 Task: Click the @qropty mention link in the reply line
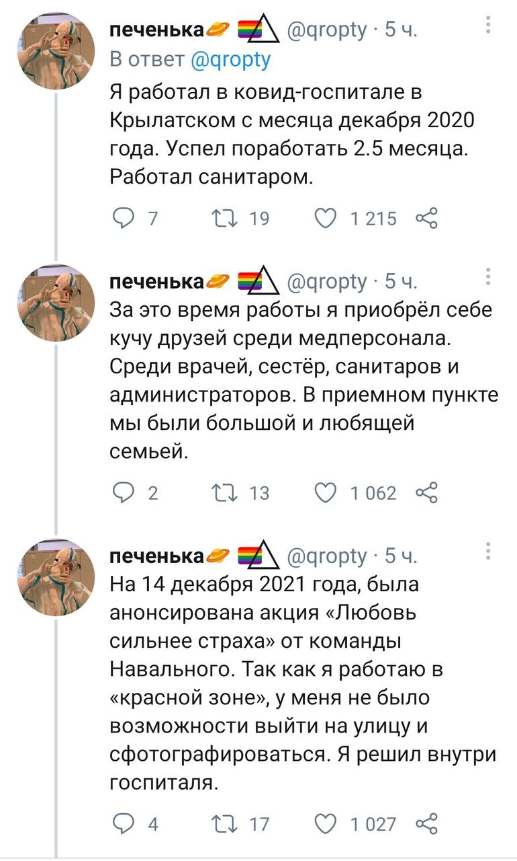231,60
